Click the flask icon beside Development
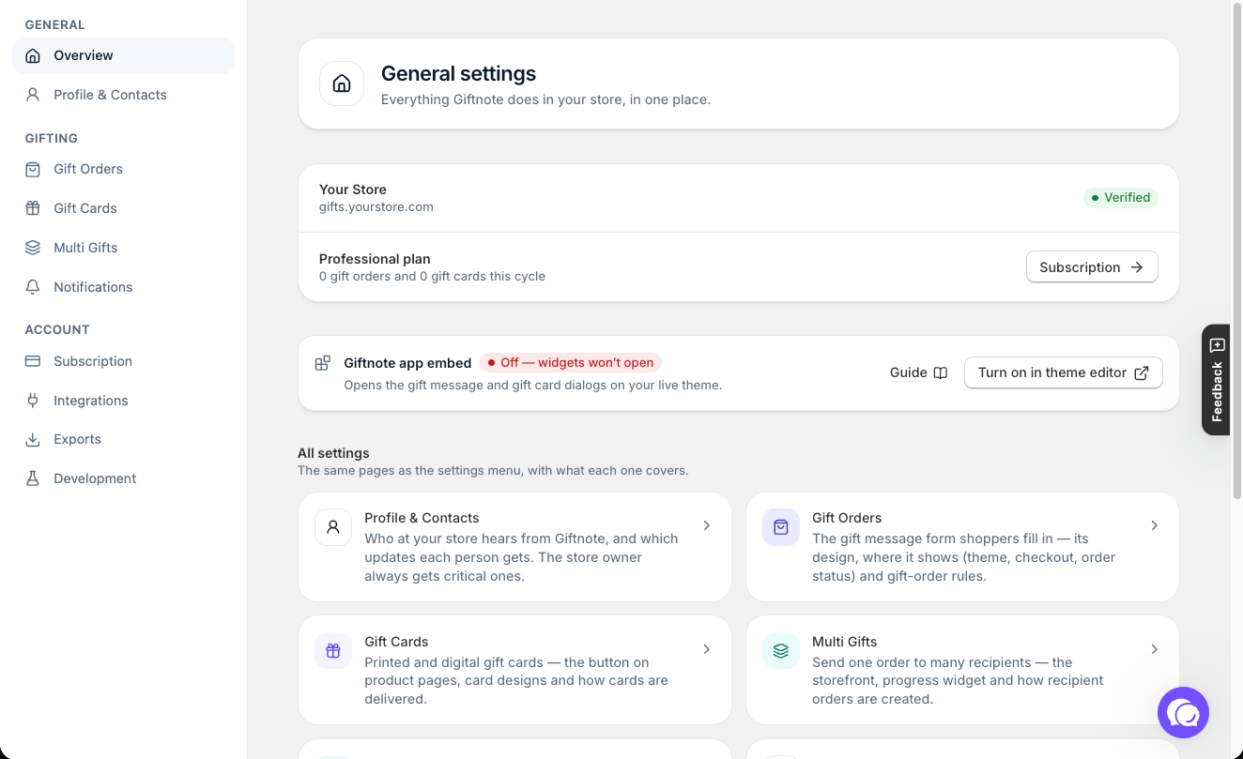The image size is (1243, 759). [33, 478]
